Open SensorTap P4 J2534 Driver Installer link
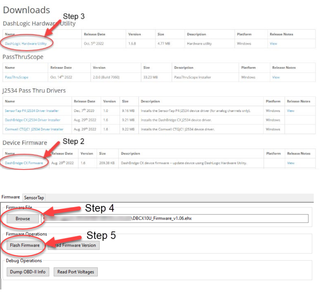The width and height of the screenshot is (325, 294). pyautogui.click(x=32, y=111)
